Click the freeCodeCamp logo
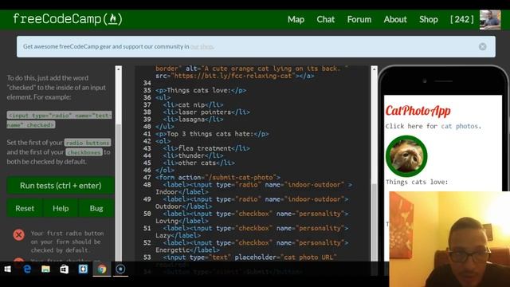Viewport: 510px width, 287px height. click(68, 19)
